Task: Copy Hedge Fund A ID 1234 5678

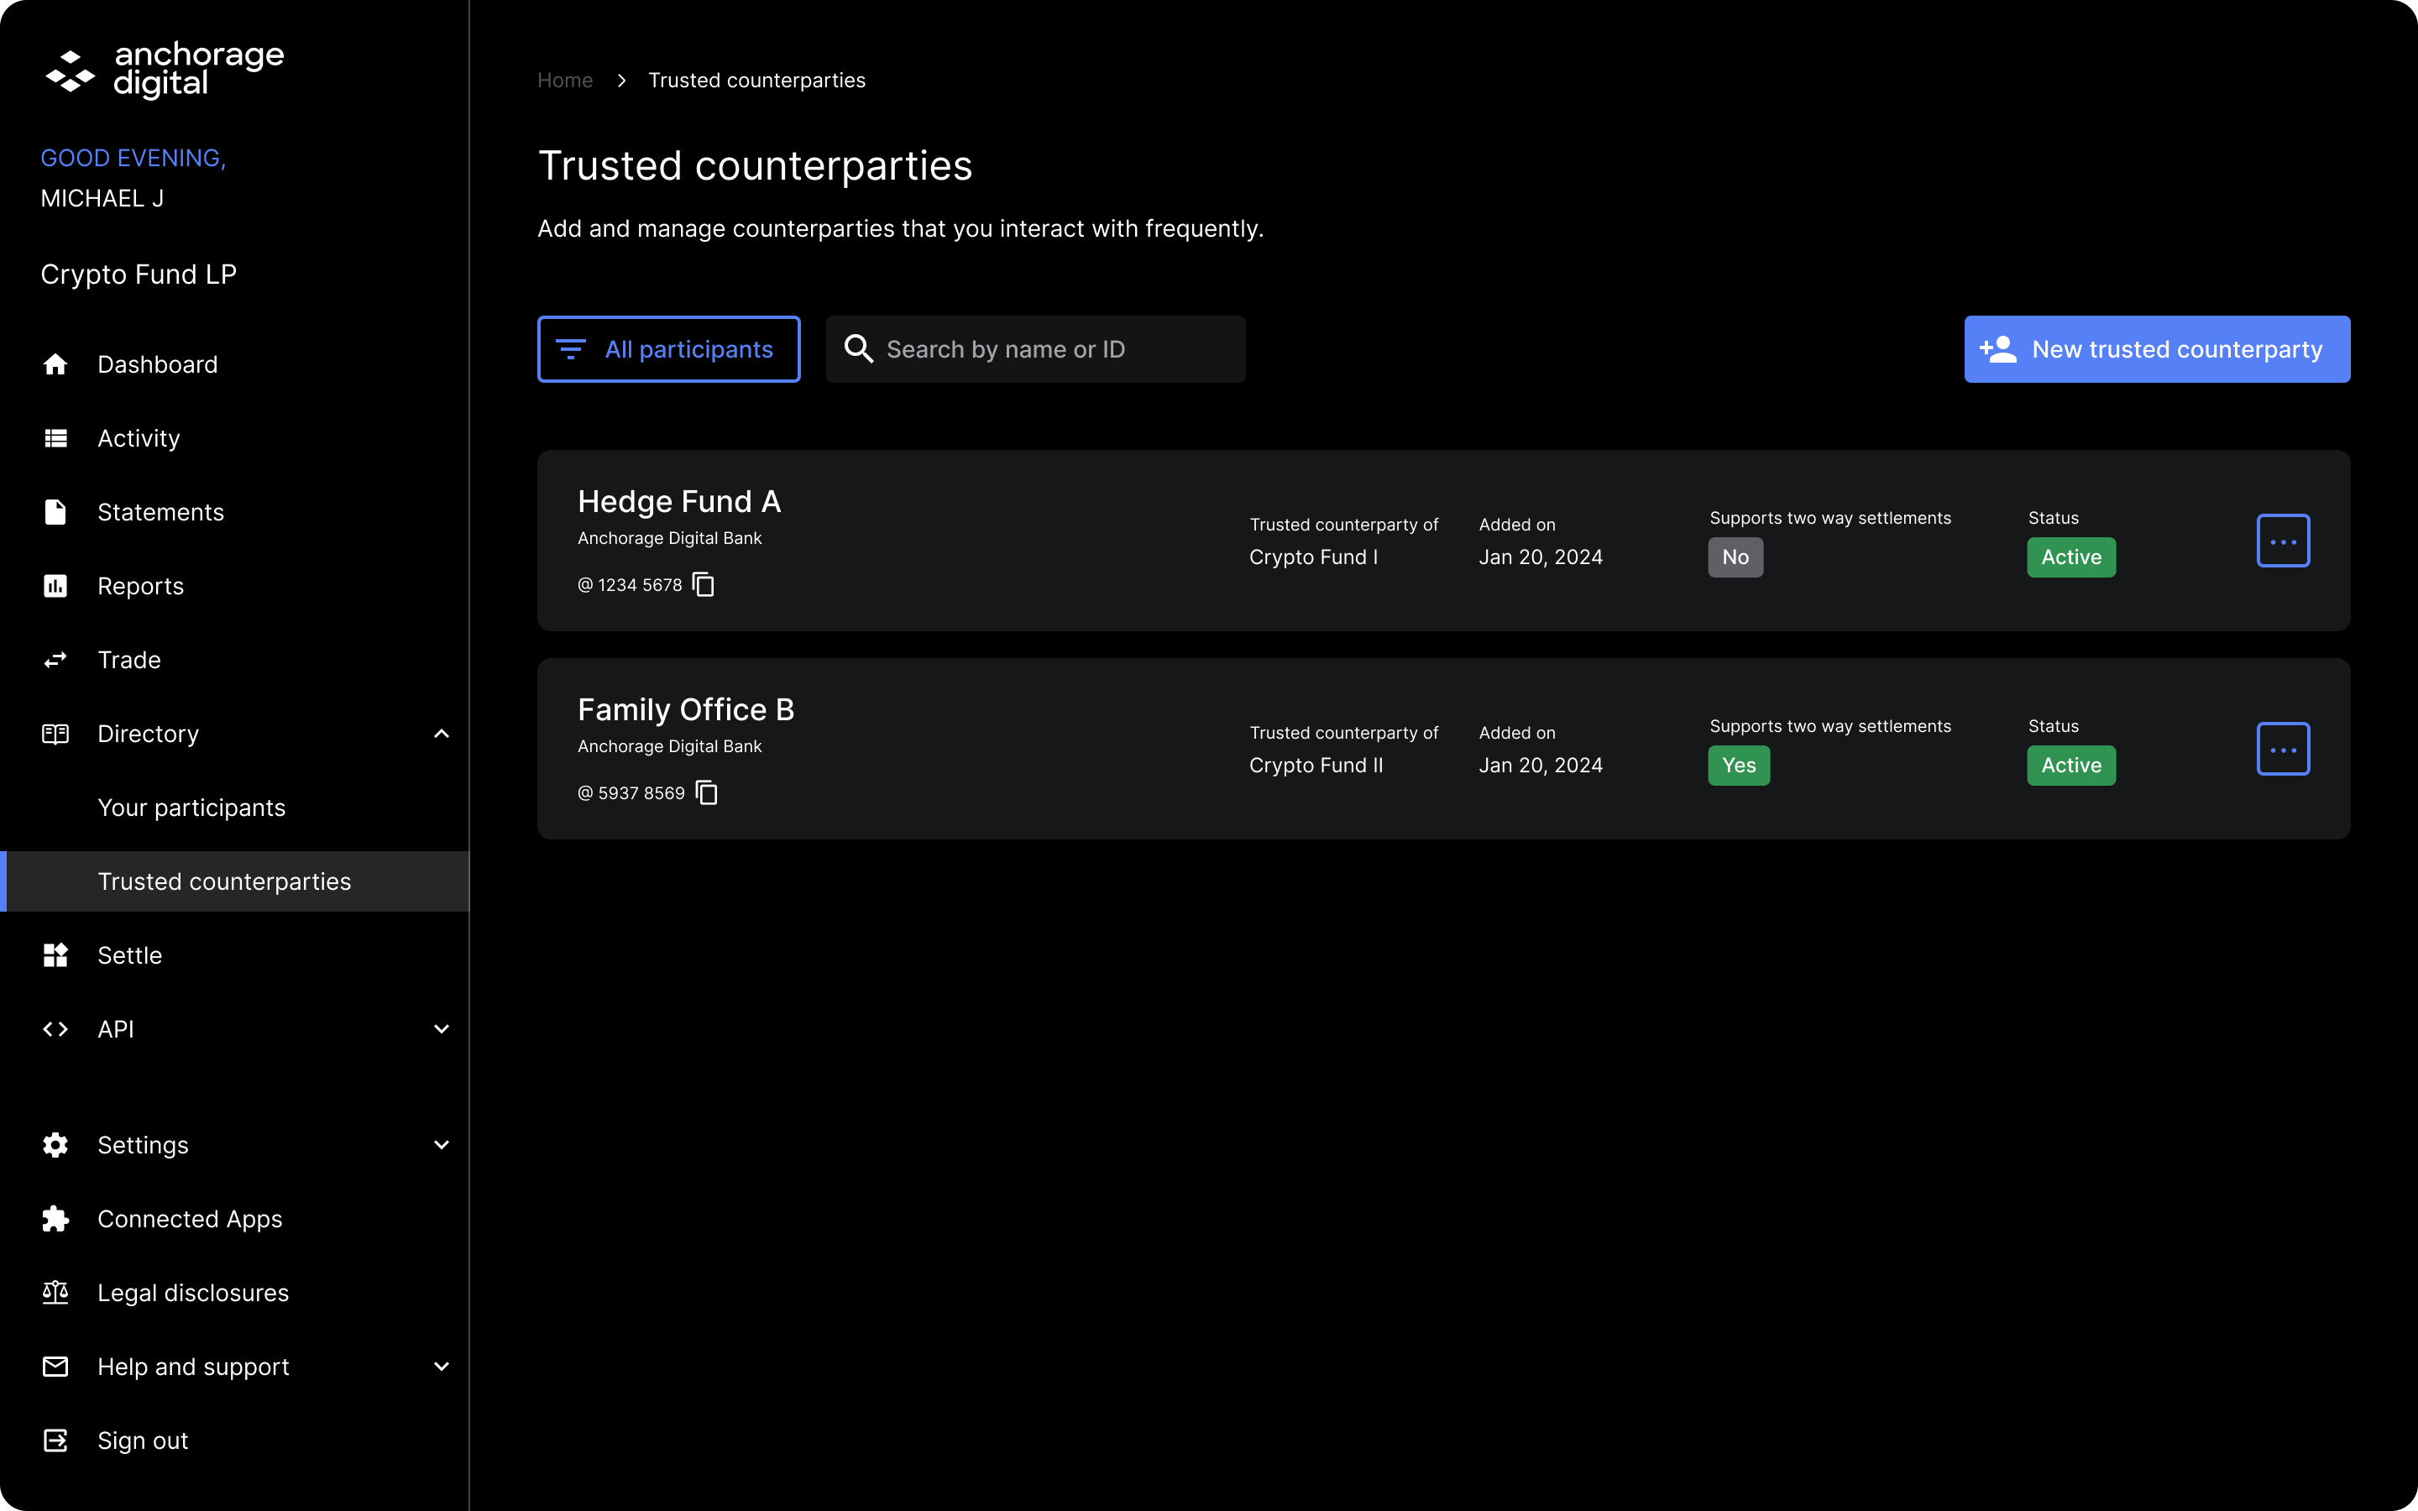Action: click(704, 584)
